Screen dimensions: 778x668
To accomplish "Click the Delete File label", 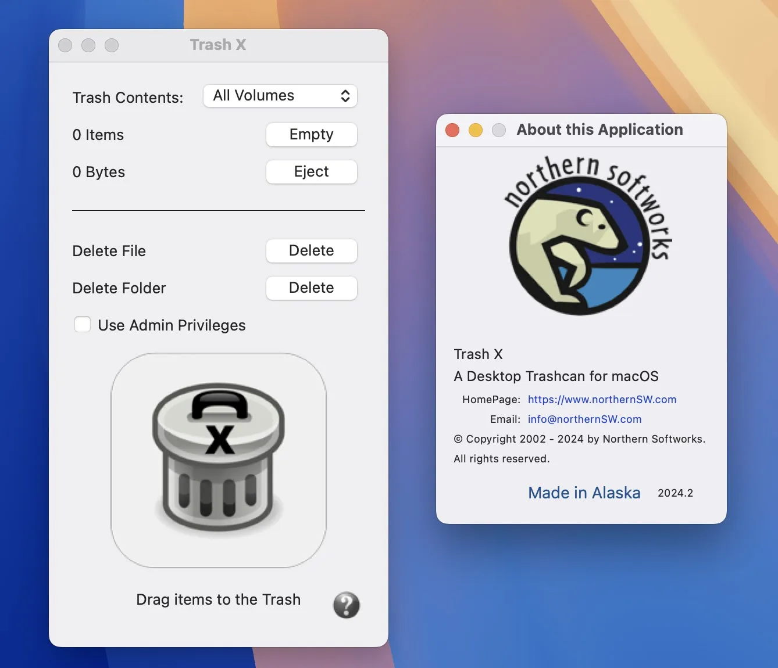I will tap(109, 251).
